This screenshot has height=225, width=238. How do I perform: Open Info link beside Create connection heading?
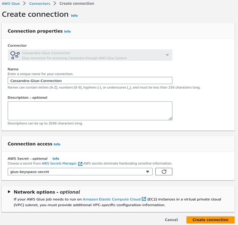(x=74, y=15)
